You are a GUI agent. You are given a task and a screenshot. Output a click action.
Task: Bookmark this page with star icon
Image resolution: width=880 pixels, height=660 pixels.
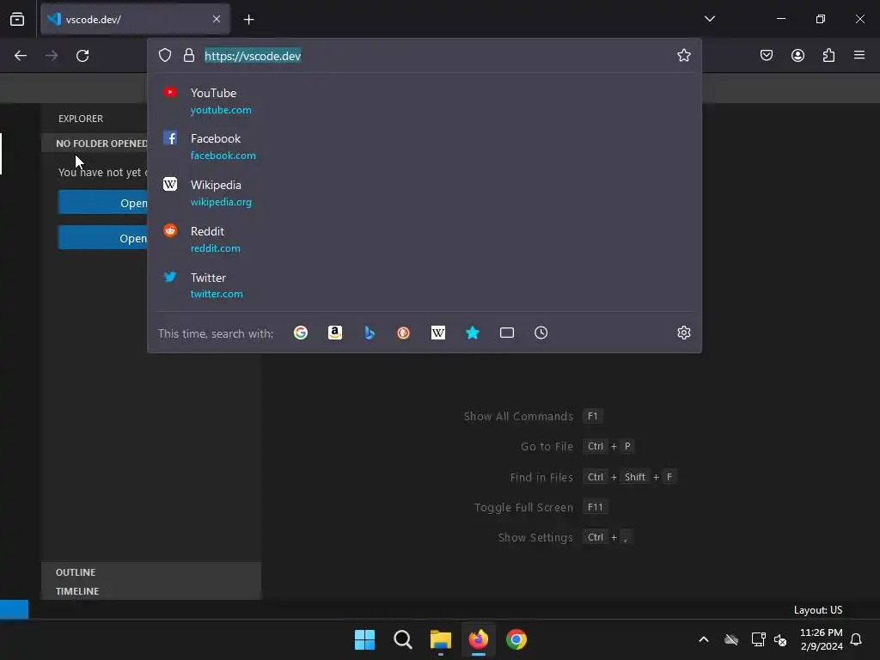(x=683, y=55)
